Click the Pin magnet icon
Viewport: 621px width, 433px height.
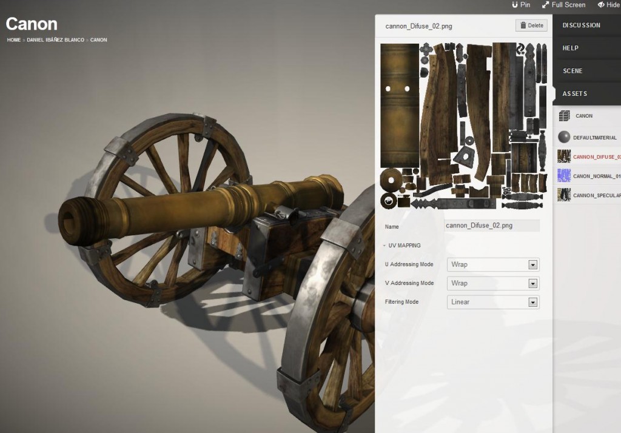[x=515, y=5]
